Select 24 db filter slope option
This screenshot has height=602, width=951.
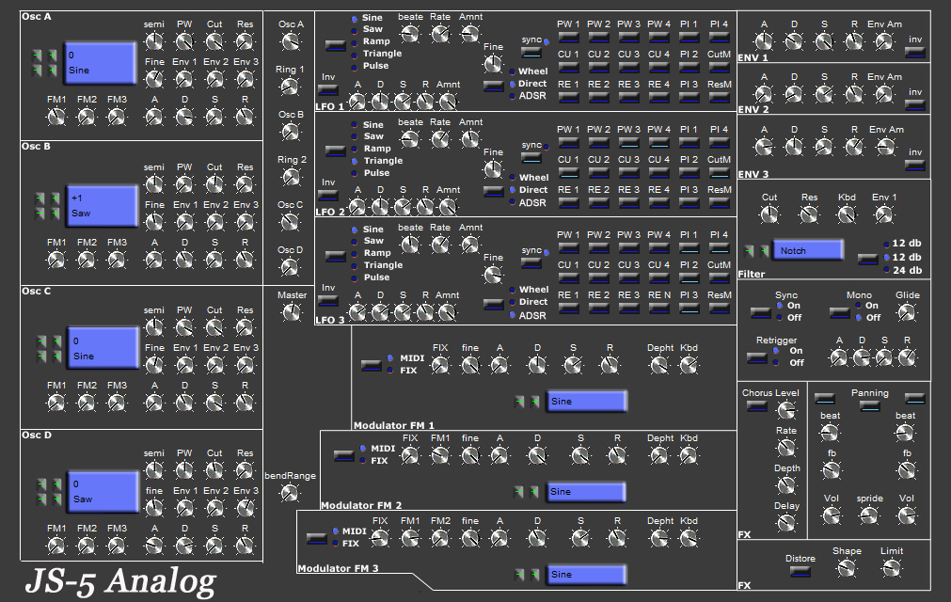907,270
